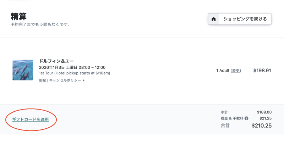Click the home icon in the header button

pos(213,19)
